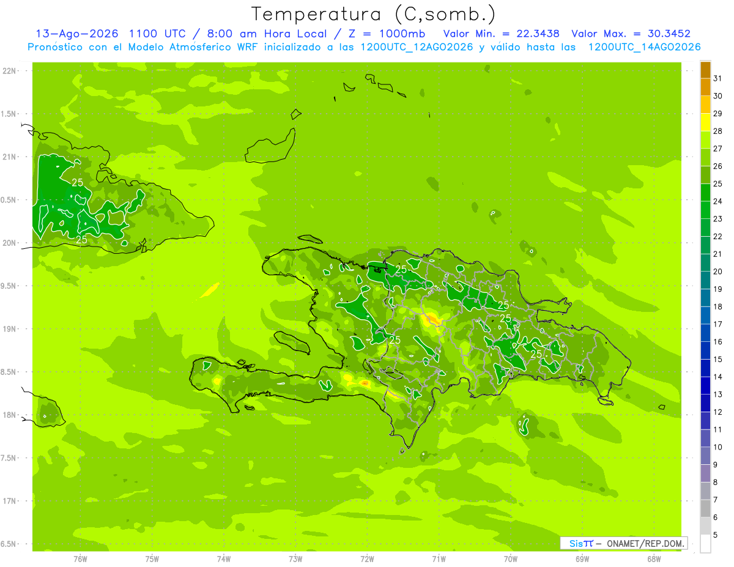Click the colorbar label '31'
The image size is (734, 567).
coord(718,78)
